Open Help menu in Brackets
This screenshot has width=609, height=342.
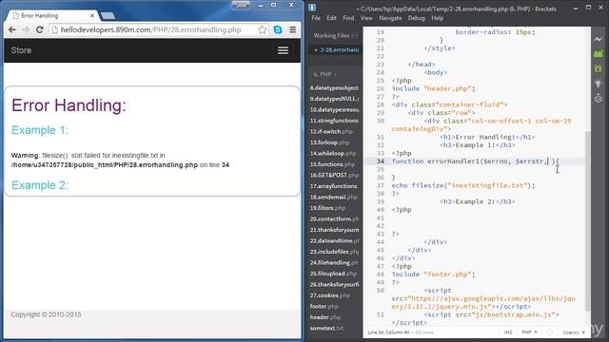(x=438, y=18)
